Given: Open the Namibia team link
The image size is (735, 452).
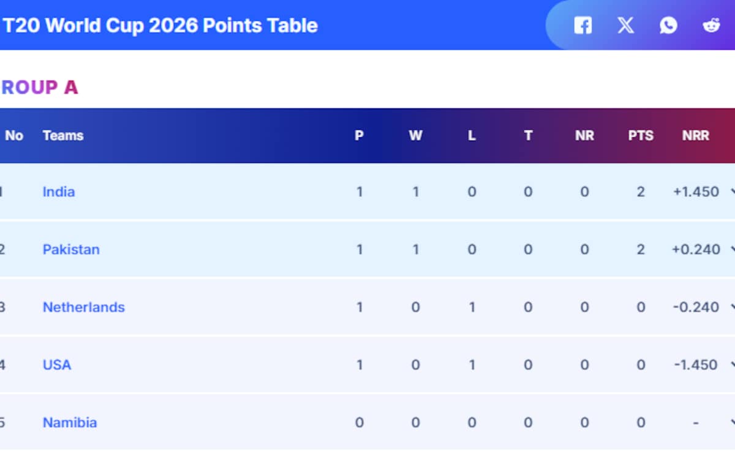Looking at the screenshot, I should click(70, 422).
